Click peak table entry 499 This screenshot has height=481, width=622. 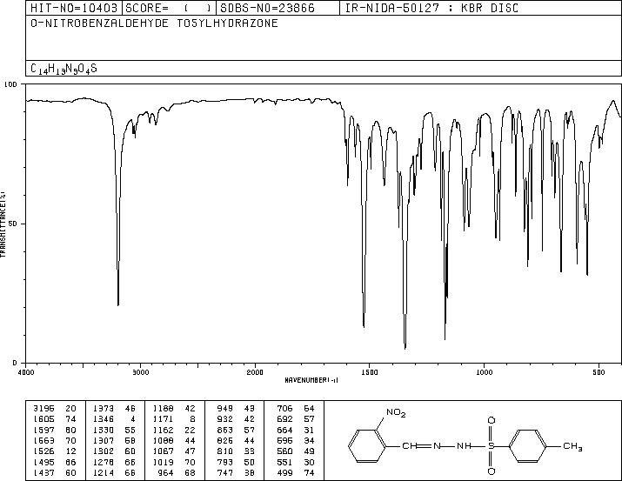click(x=284, y=472)
